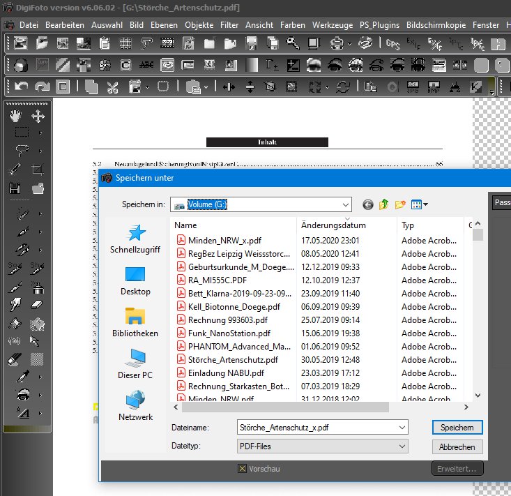Image resolution: width=511 pixels, height=496 pixels.
Task: Open the Dateityp PDF-Files dropdown
Action: pos(402,446)
